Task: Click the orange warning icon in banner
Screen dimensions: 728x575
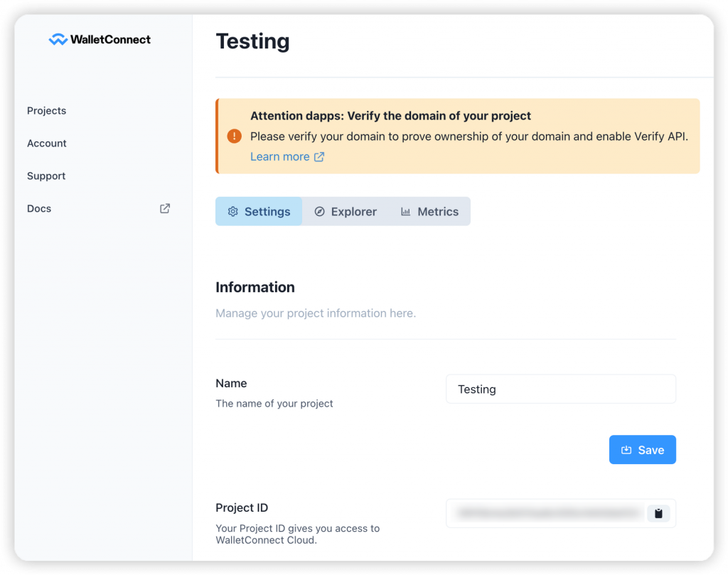Action: [x=234, y=136]
